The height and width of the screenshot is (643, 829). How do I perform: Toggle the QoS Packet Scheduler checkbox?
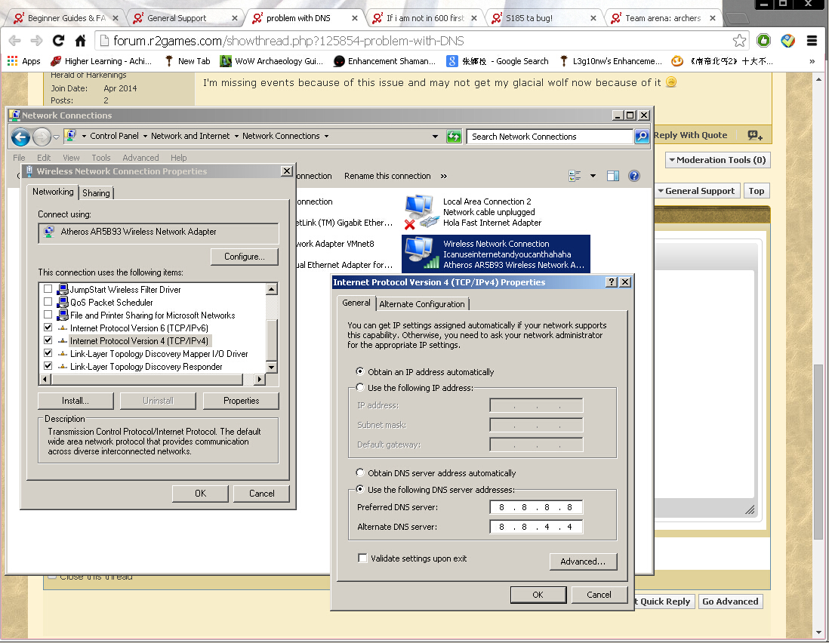tap(48, 303)
